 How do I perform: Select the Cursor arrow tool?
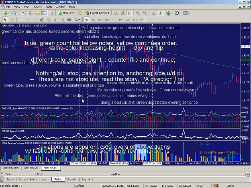5,20
